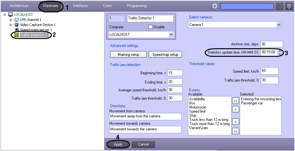
Task: Open the Programming tab
Action: click(x=137, y=6)
